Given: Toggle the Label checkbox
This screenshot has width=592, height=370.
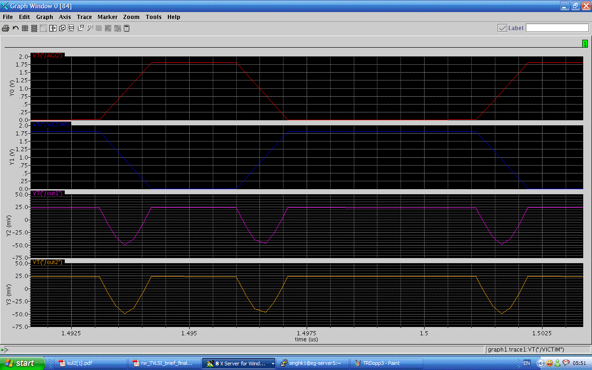Looking at the screenshot, I should click(x=503, y=28).
